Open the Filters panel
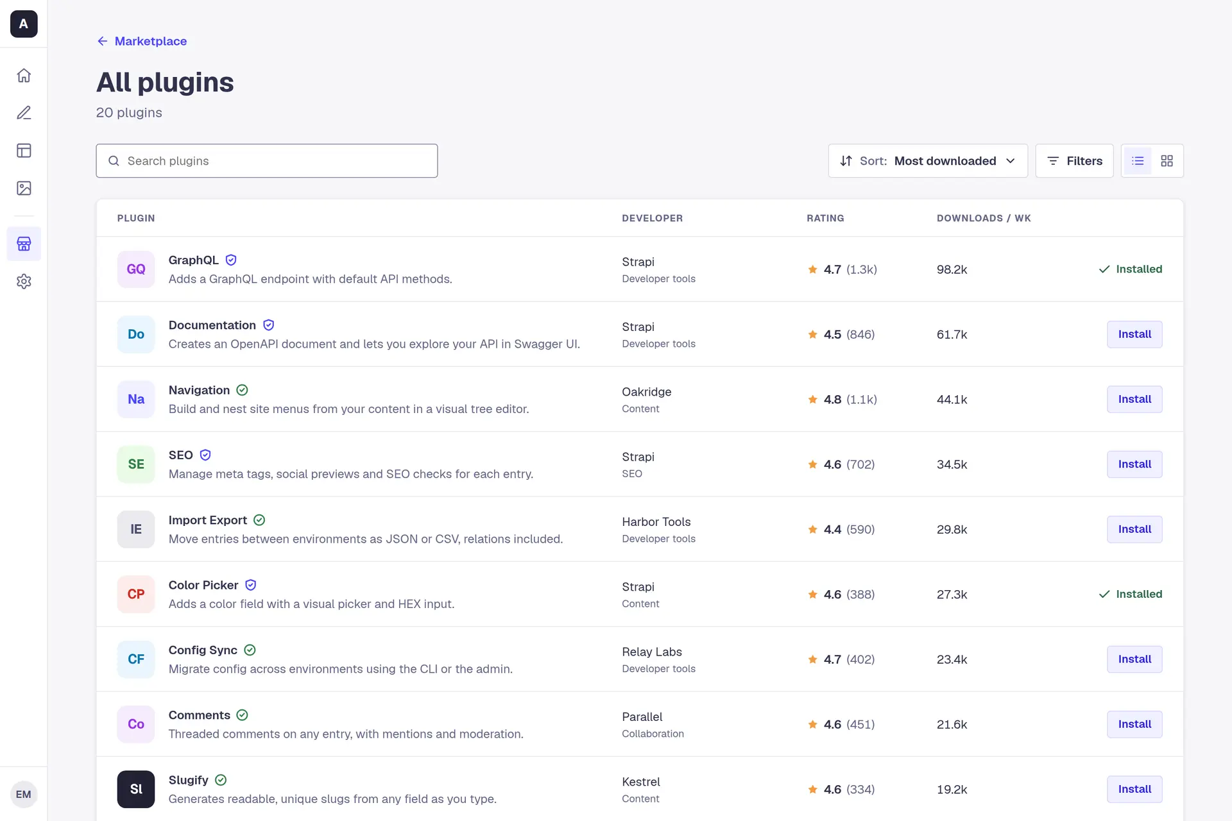 click(x=1074, y=161)
